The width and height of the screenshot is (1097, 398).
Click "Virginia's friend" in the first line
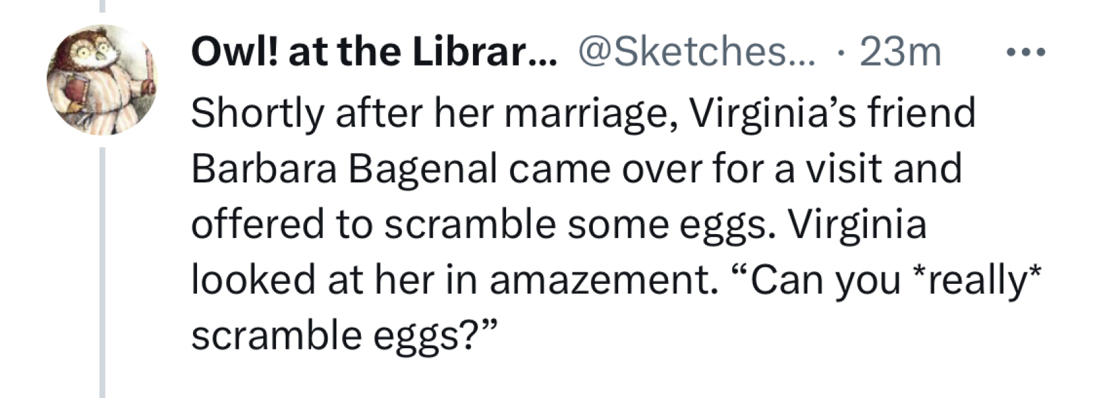pos(833,113)
